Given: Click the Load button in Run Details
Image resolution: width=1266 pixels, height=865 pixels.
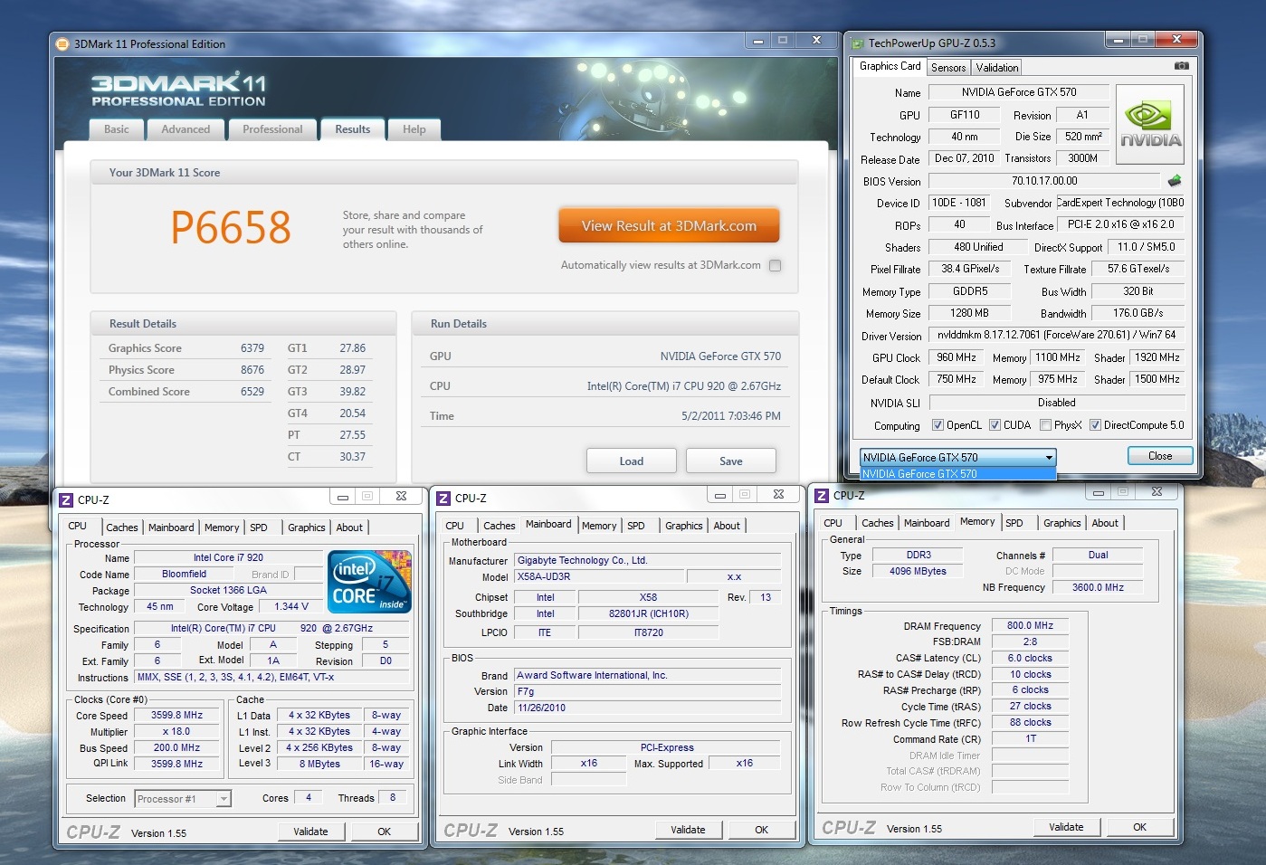Looking at the screenshot, I should 632,461.
